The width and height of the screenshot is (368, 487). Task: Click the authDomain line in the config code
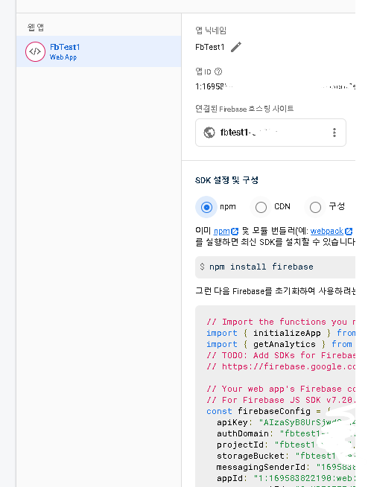coord(286,433)
